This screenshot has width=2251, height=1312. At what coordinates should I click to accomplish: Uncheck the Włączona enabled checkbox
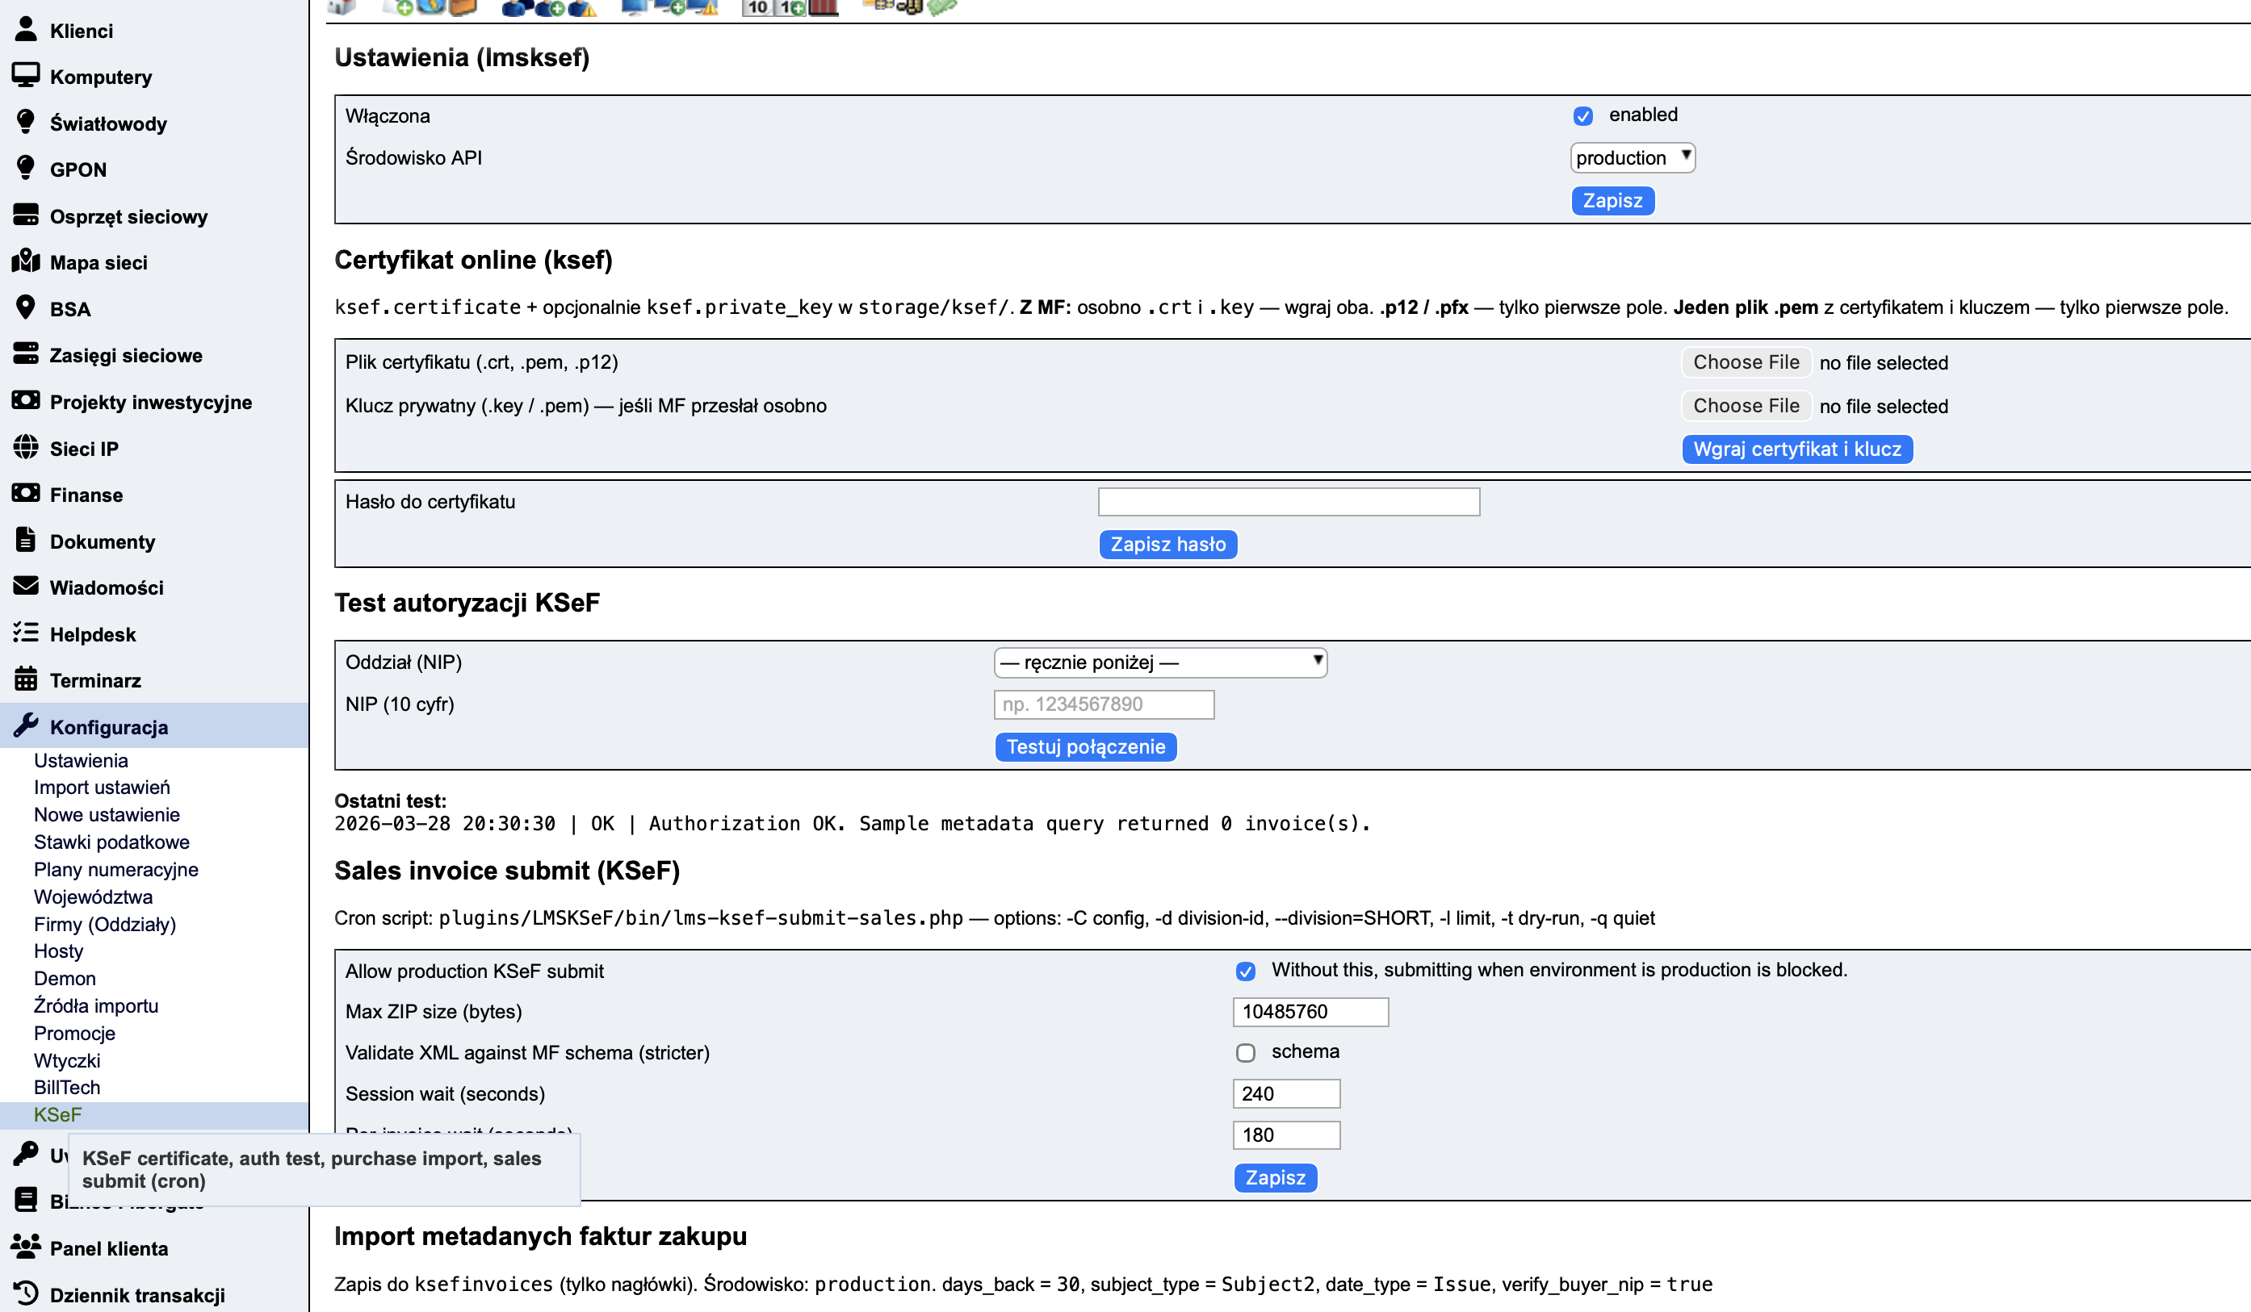coord(1582,116)
